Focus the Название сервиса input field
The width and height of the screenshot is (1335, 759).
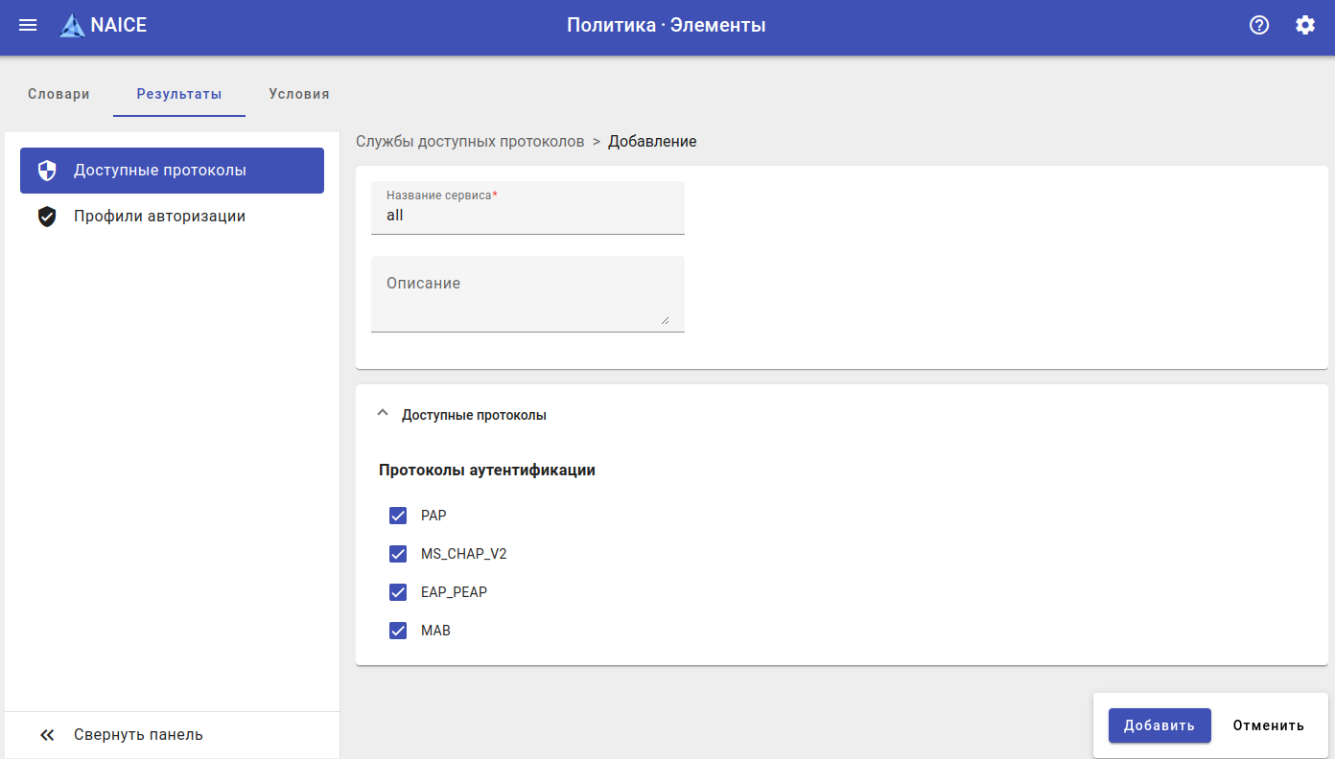527,216
